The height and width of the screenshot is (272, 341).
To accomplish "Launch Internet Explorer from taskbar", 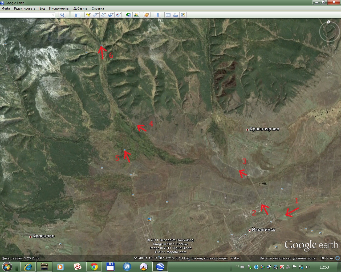I will tap(28, 267).
